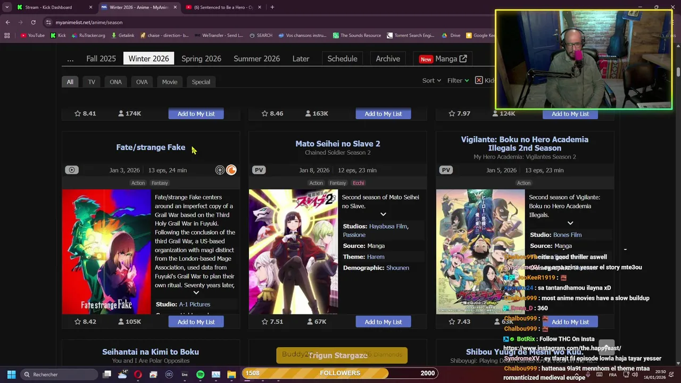Expand Fate/strange Fake synopsis

click(196, 293)
